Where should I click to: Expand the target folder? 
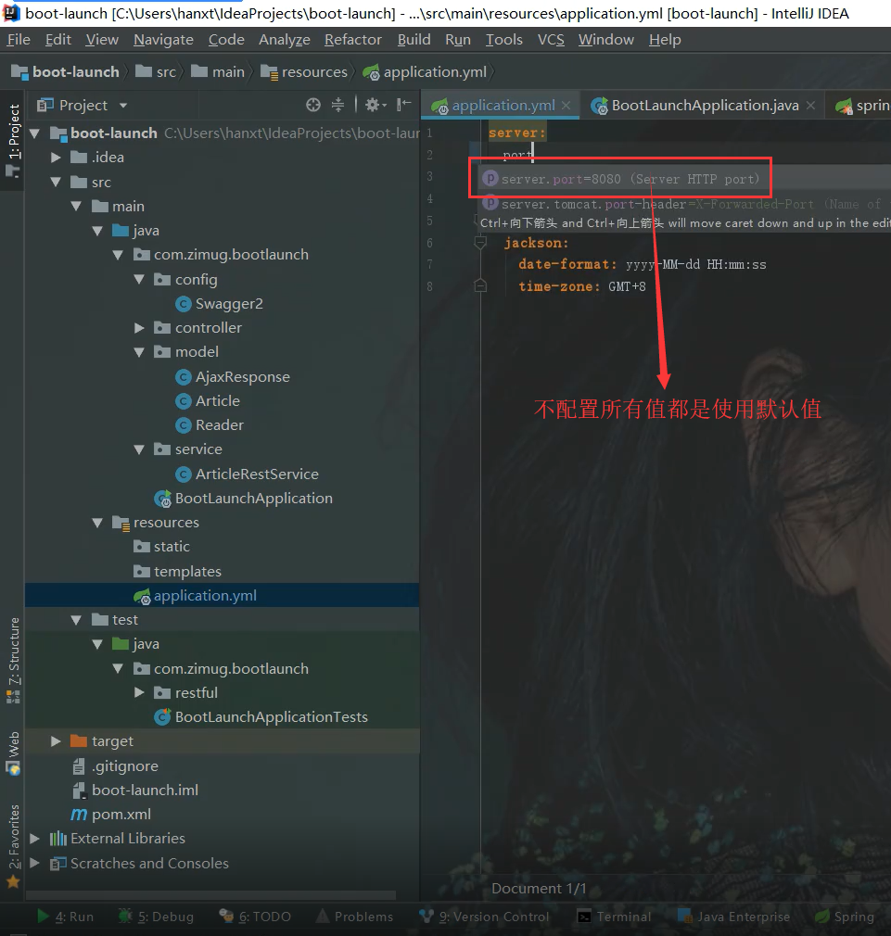(x=57, y=741)
